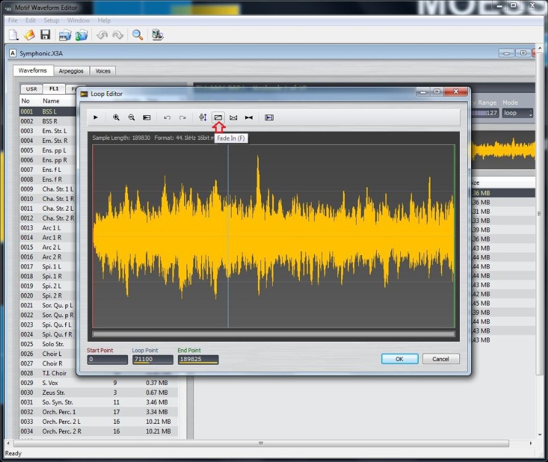Screen dimensions: 548x462
Task: Select the FL1 bank tab
Action: (x=54, y=89)
